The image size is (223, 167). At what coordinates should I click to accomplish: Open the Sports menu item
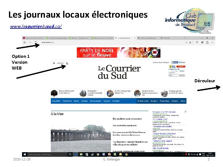coord(77,101)
